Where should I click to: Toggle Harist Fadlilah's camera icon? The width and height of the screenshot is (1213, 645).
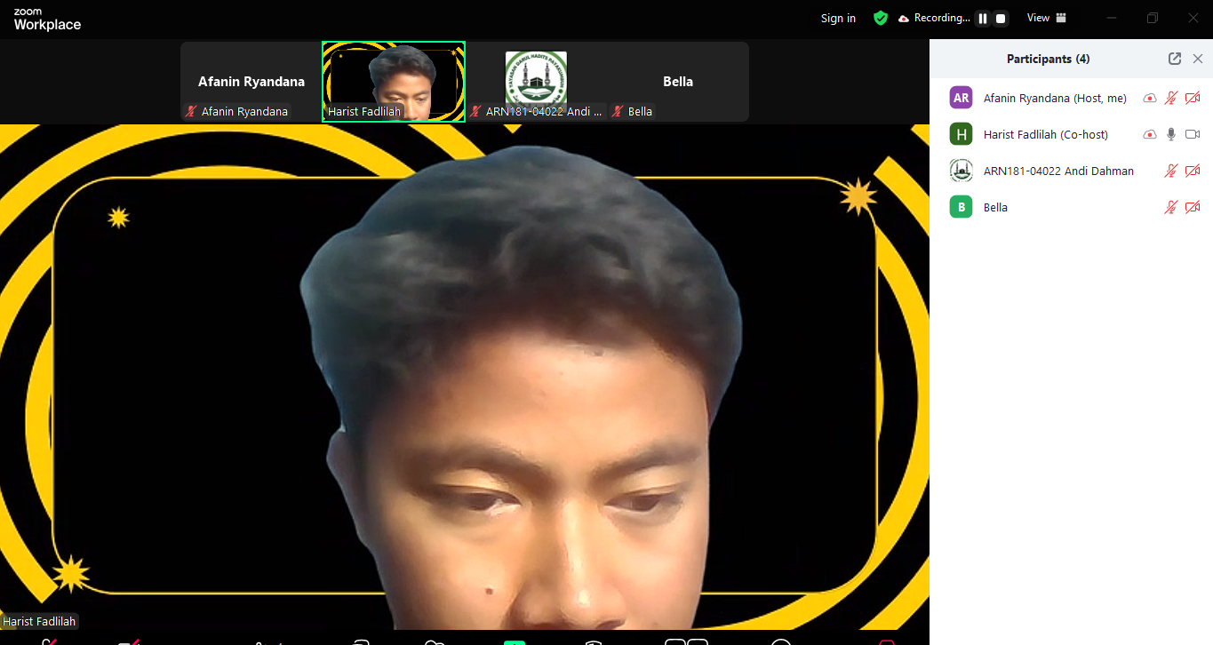point(1193,134)
